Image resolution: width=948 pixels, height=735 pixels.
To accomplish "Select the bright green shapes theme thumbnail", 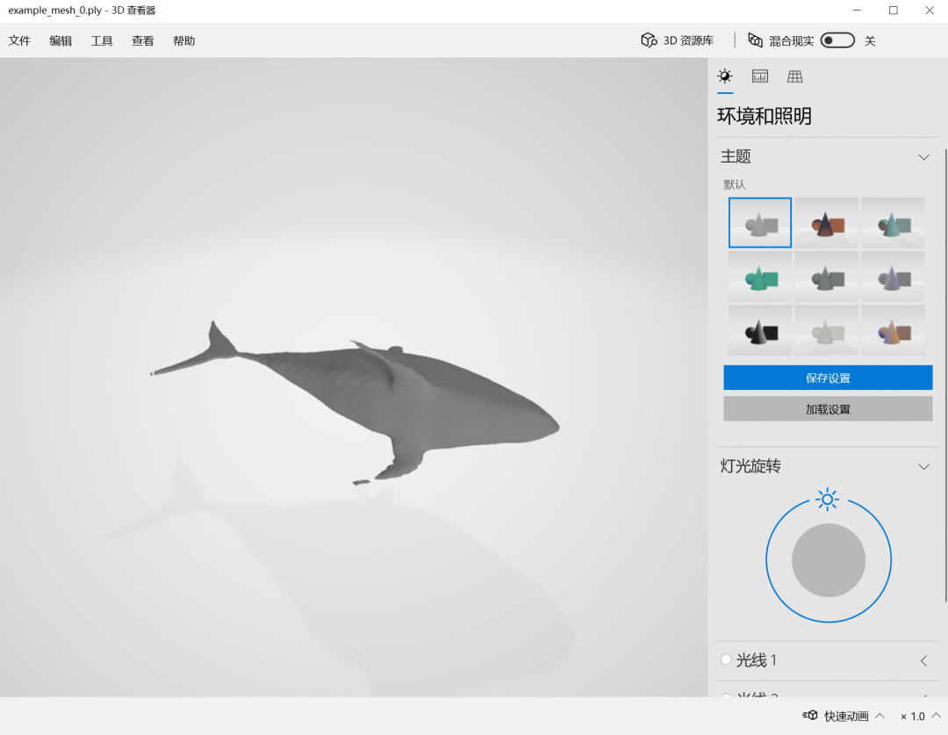I will tap(760, 277).
